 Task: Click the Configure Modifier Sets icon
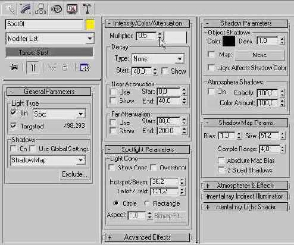coord(85,68)
